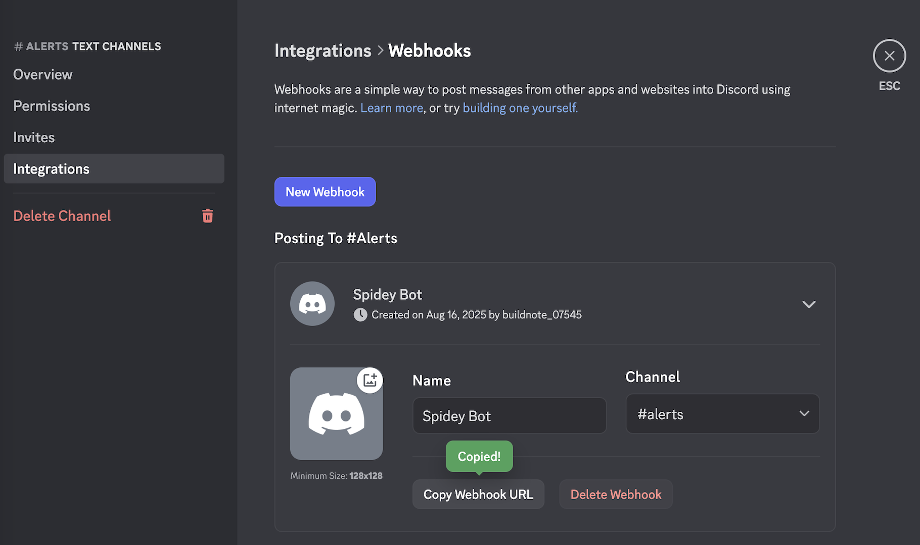
Task: Open the building one yourself link
Action: tap(520, 108)
